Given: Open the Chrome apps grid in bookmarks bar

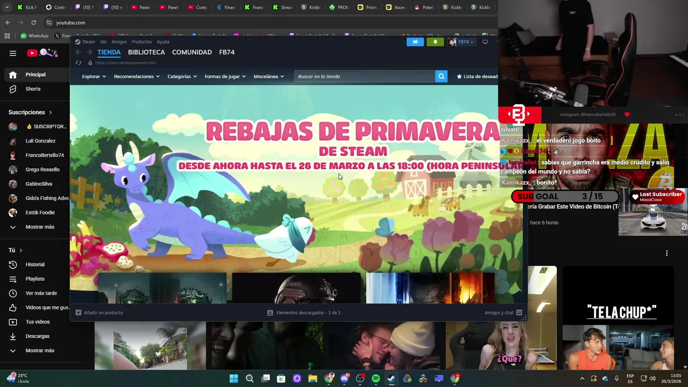Looking at the screenshot, I should [7, 36].
